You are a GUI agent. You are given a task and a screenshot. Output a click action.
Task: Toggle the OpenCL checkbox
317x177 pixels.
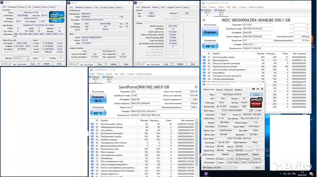(x=217, y=159)
